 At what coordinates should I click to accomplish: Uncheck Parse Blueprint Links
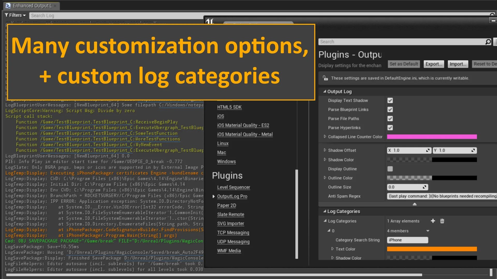click(390, 110)
